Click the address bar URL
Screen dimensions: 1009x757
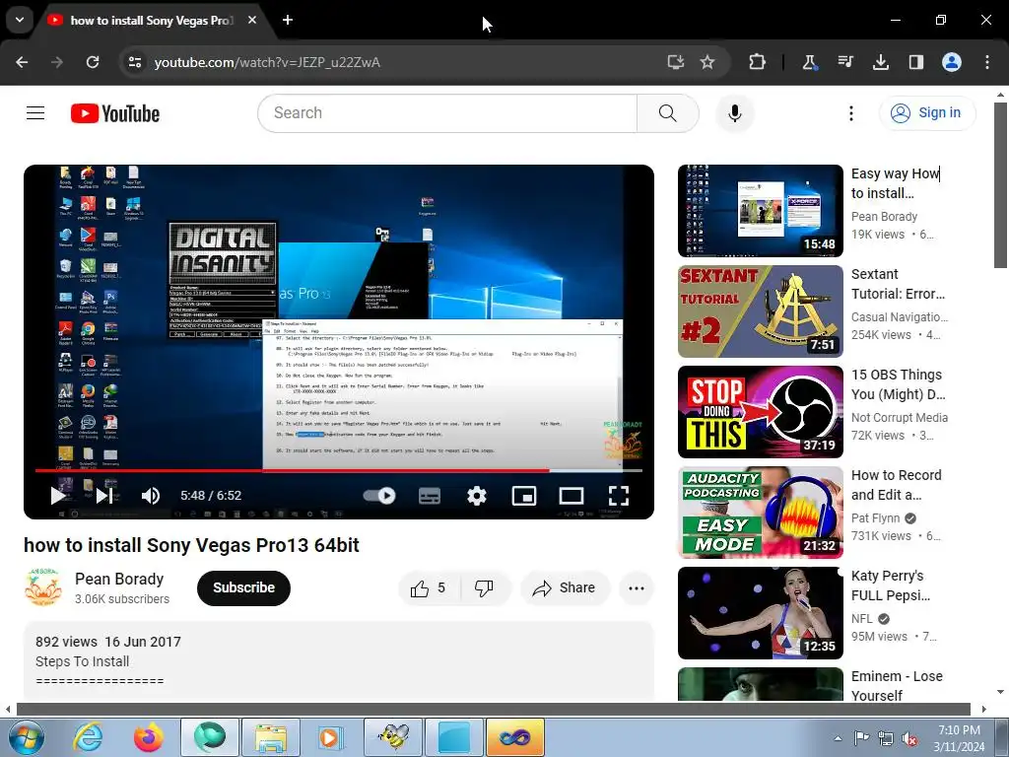point(267,62)
